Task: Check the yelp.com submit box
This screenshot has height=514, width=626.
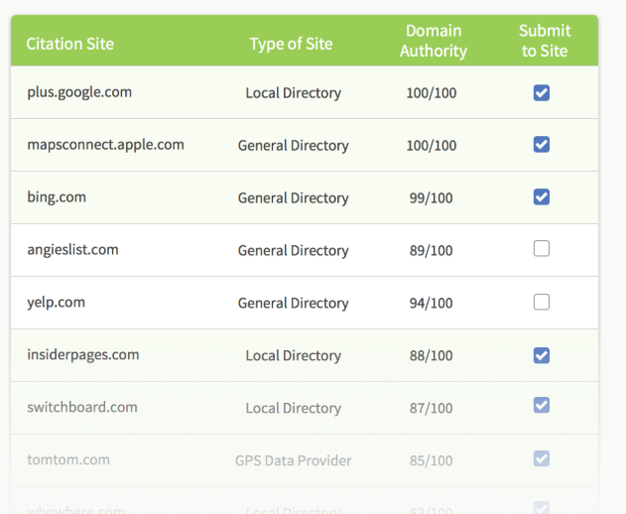Action: pyautogui.click(x=541, y=302)
